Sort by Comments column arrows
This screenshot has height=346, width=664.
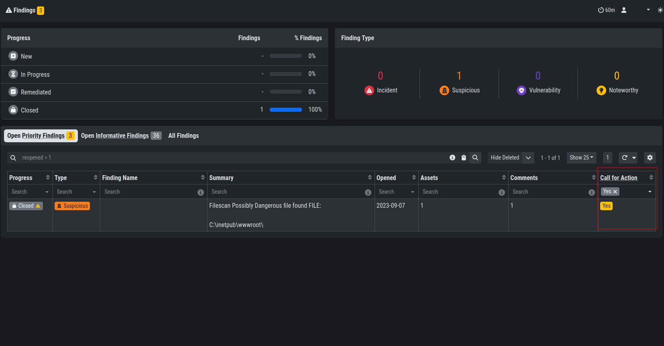pyautogui.click(x=594, y=177)
